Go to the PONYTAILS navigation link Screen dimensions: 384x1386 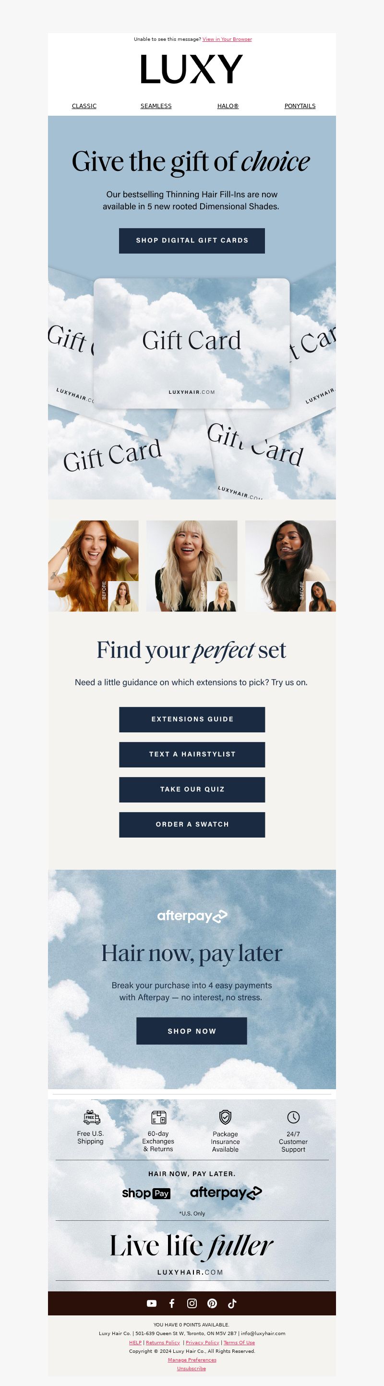(300, 106)
